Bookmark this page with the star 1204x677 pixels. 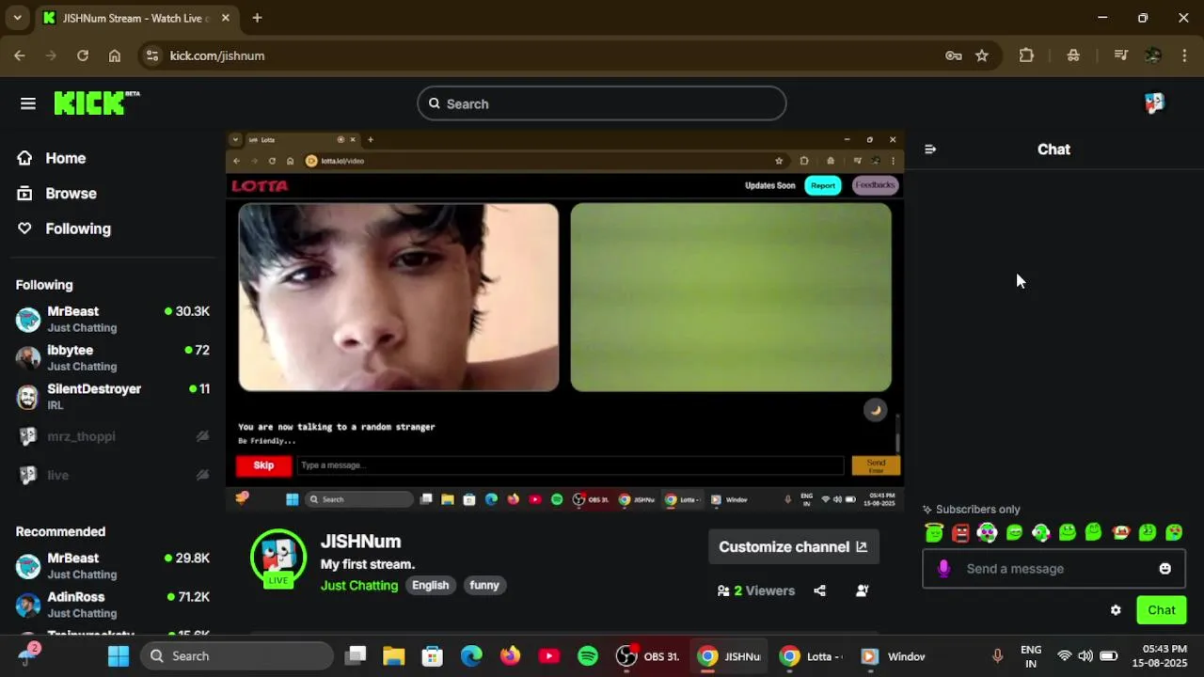982,55
